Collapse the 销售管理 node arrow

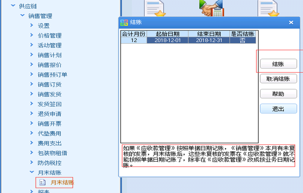pos(22,16)
